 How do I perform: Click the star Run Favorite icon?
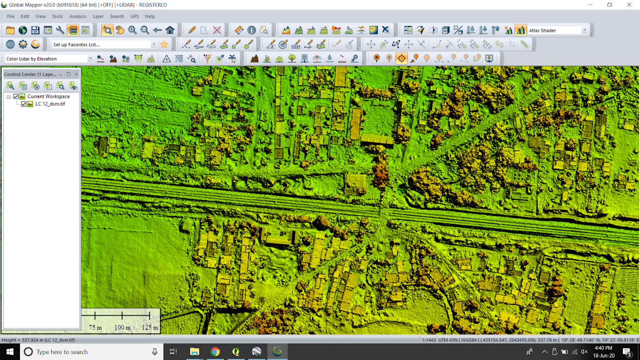[164, 44]
